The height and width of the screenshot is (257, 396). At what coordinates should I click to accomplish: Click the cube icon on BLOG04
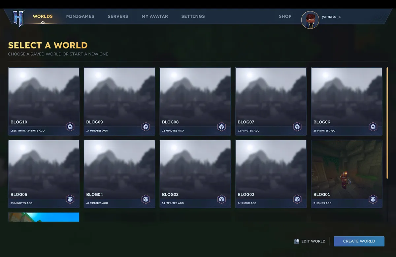pyautogui.click(x=146, y=199)
